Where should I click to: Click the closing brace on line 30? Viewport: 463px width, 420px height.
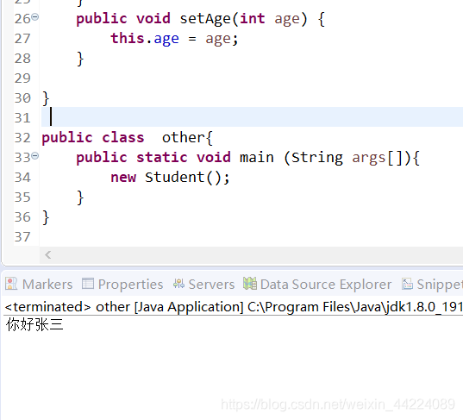click(46, 98)
